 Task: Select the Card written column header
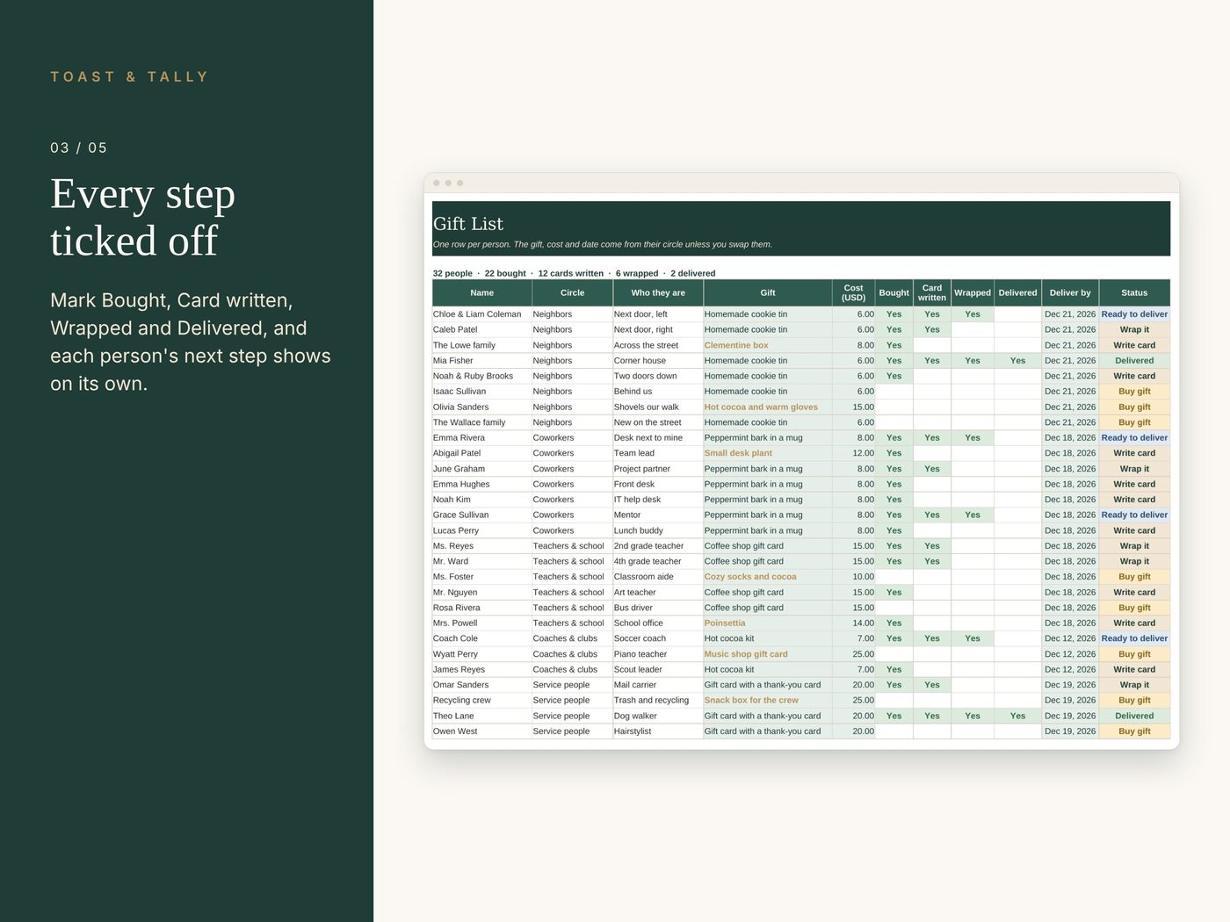point(932,292)
